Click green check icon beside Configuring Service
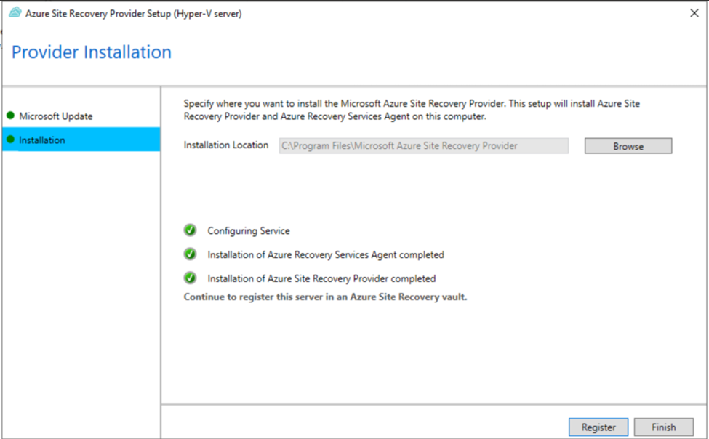The height and width of the screenshot is (439, 709). (x=190, y=230)
